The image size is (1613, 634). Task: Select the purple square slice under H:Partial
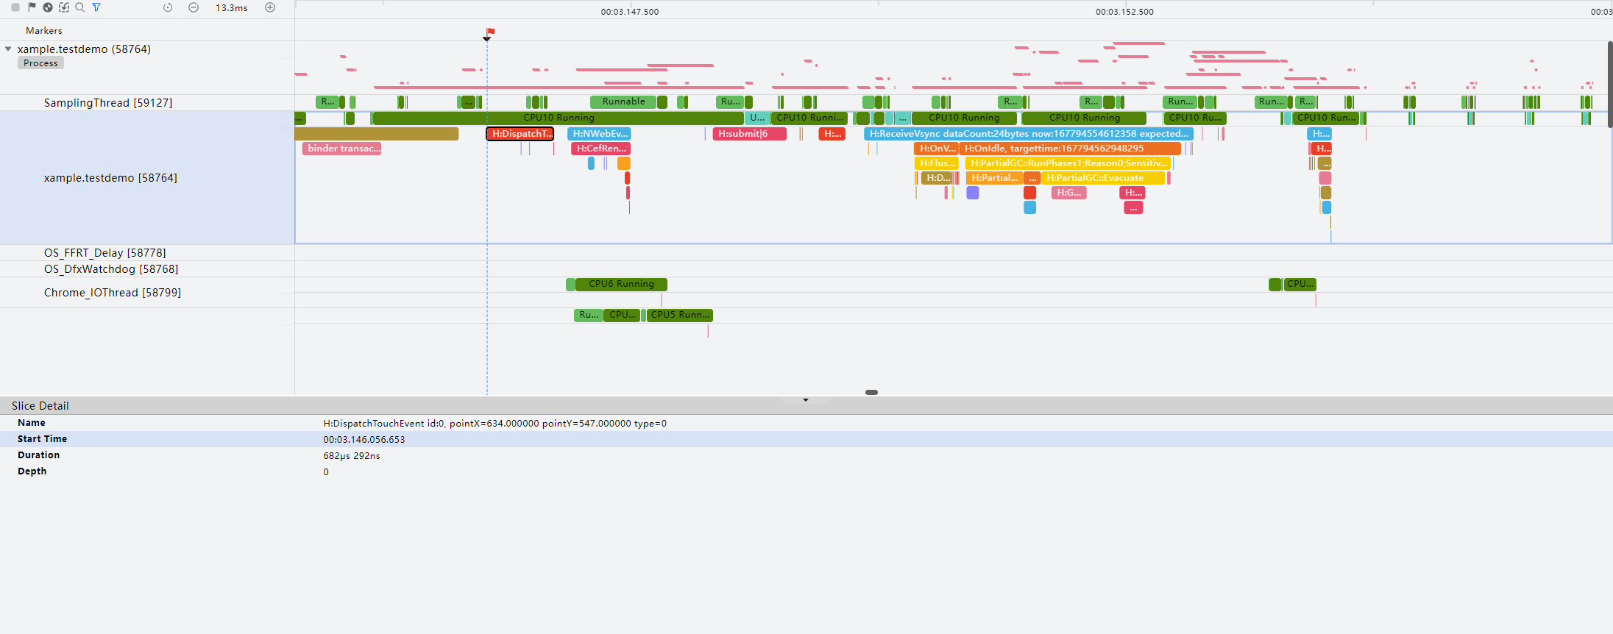pos(973,193)
